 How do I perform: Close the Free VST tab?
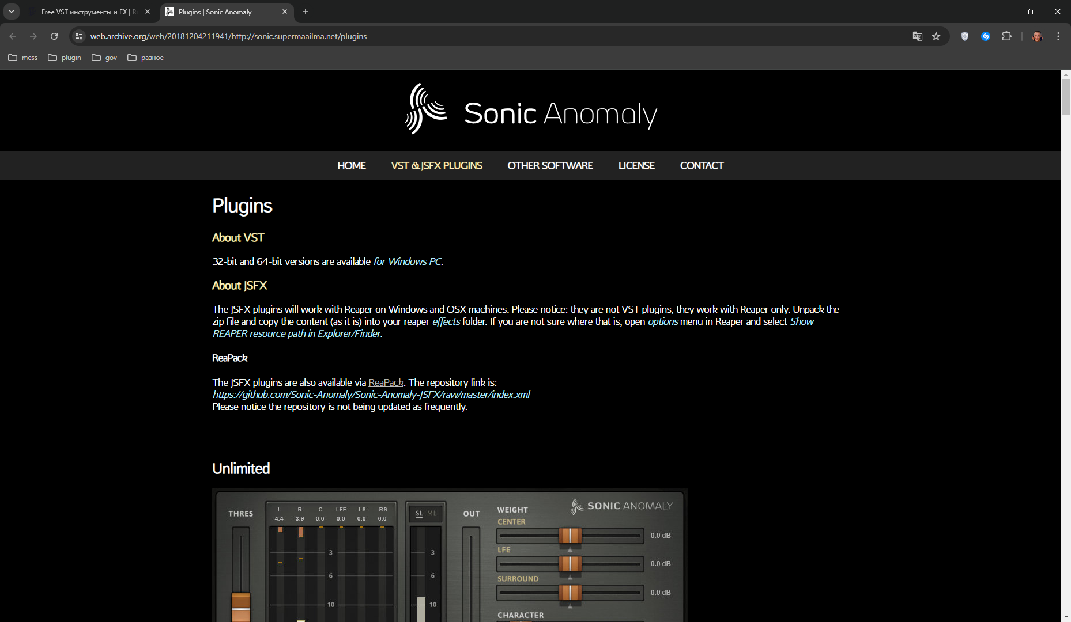(x=148, y=12)
